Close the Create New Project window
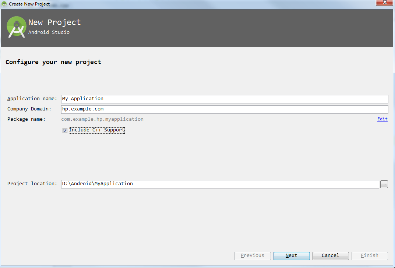The height and width of the screenshot is (268, 395). (x=384, y=3)
